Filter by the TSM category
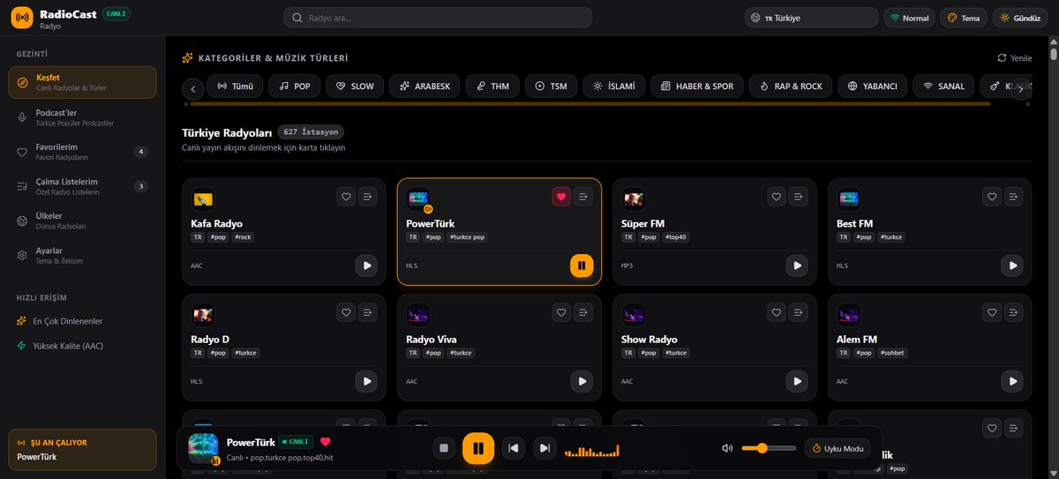Screen dimensions: 1059x479 [551, 86]
